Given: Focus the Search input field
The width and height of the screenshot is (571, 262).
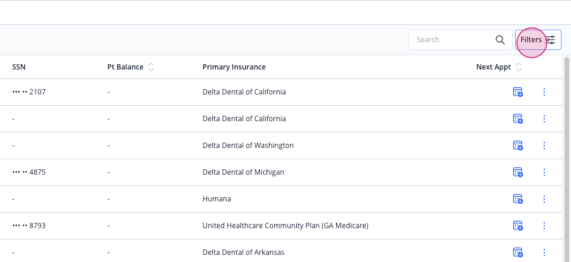Looking at the screenshot, I should coord(460,40).
